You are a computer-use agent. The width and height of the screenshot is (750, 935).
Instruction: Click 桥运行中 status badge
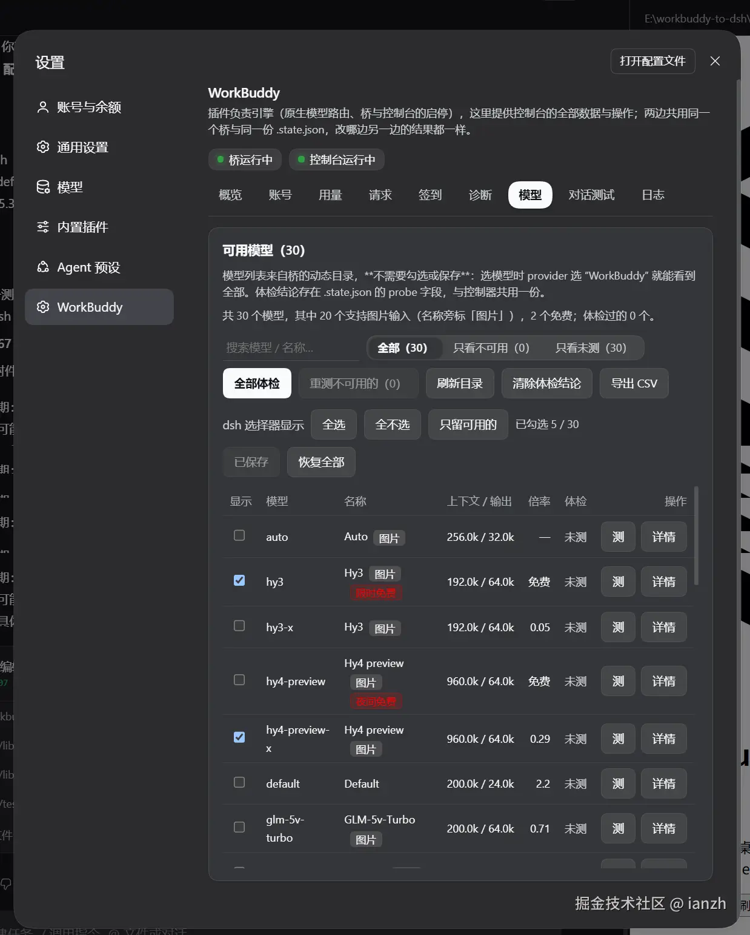[245, 159]
